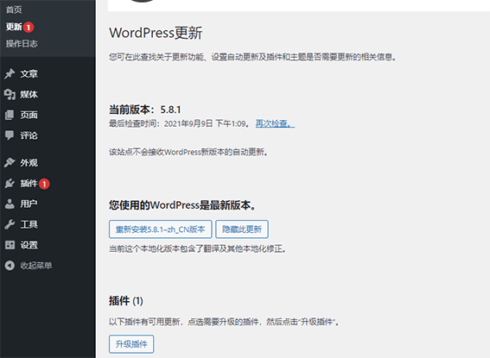Screen dimensions: 490x358
Task: Open the 首页 submenu item
Action: (x=14, y=10)
